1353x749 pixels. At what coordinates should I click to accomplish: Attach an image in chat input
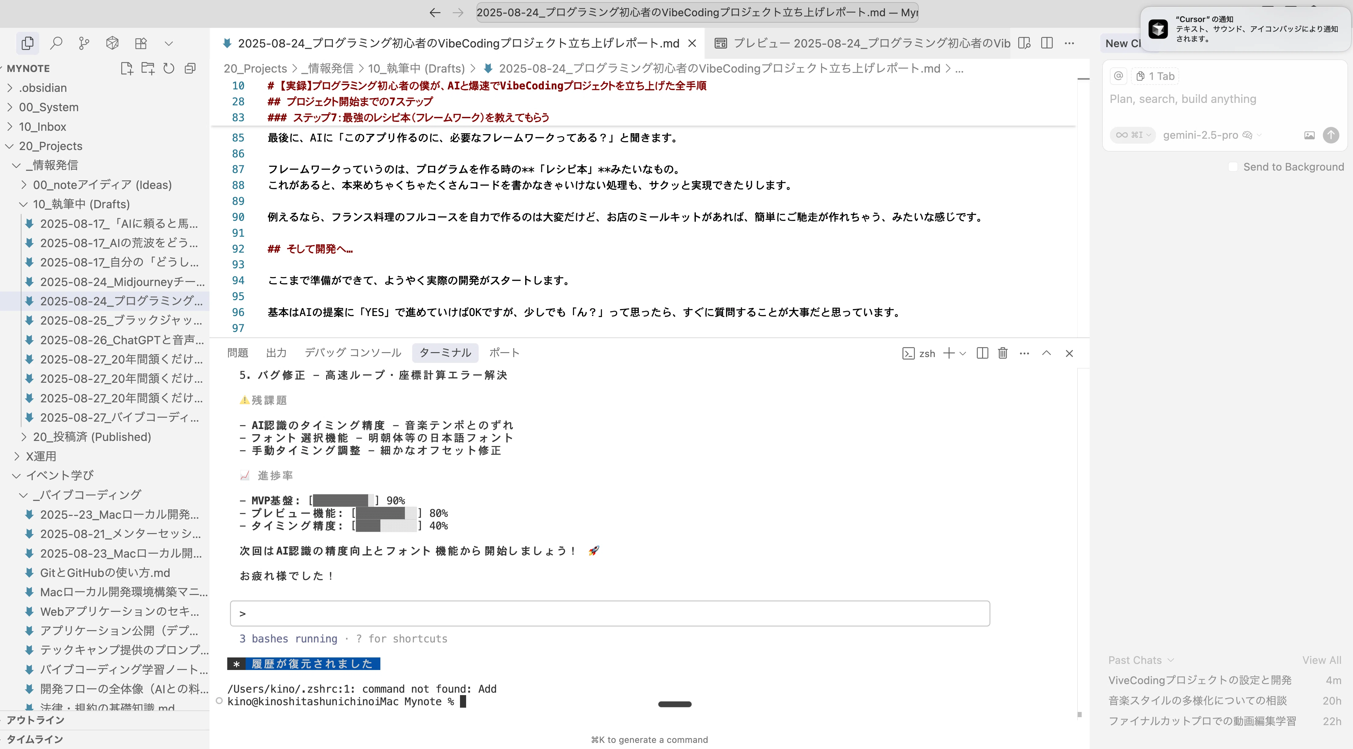point(1310,136)
